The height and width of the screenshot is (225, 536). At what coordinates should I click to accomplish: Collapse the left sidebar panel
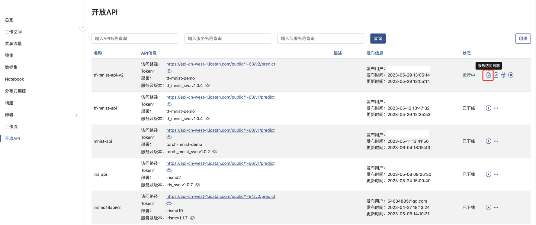[x=83, y=28]
